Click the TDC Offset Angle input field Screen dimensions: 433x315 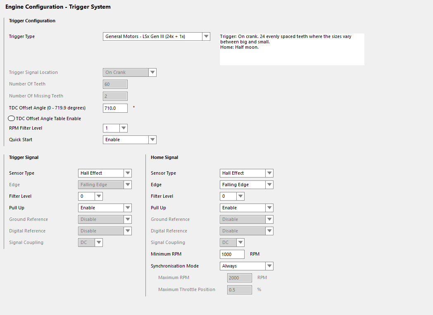(115, 108)
